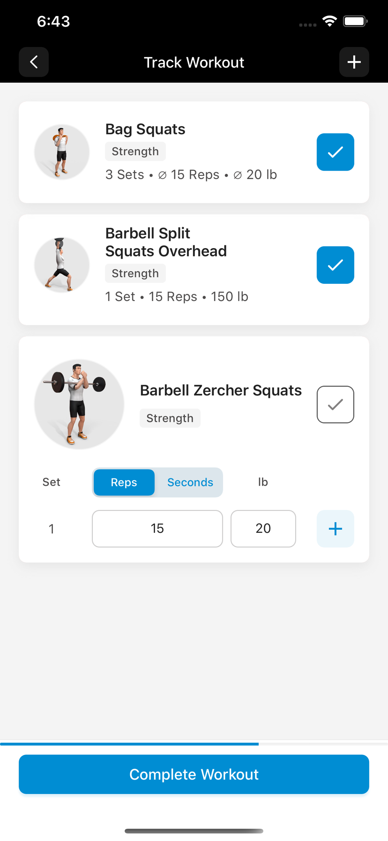The width and height of the screenshot is (388, 841).
Task: Add another set with the blue plus
Action: 335,529
